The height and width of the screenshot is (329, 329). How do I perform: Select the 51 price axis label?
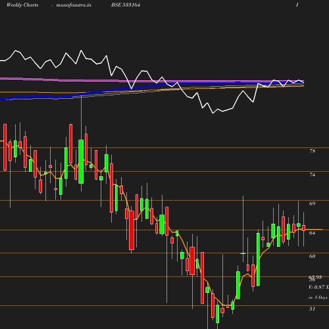(x=313, y=309)
